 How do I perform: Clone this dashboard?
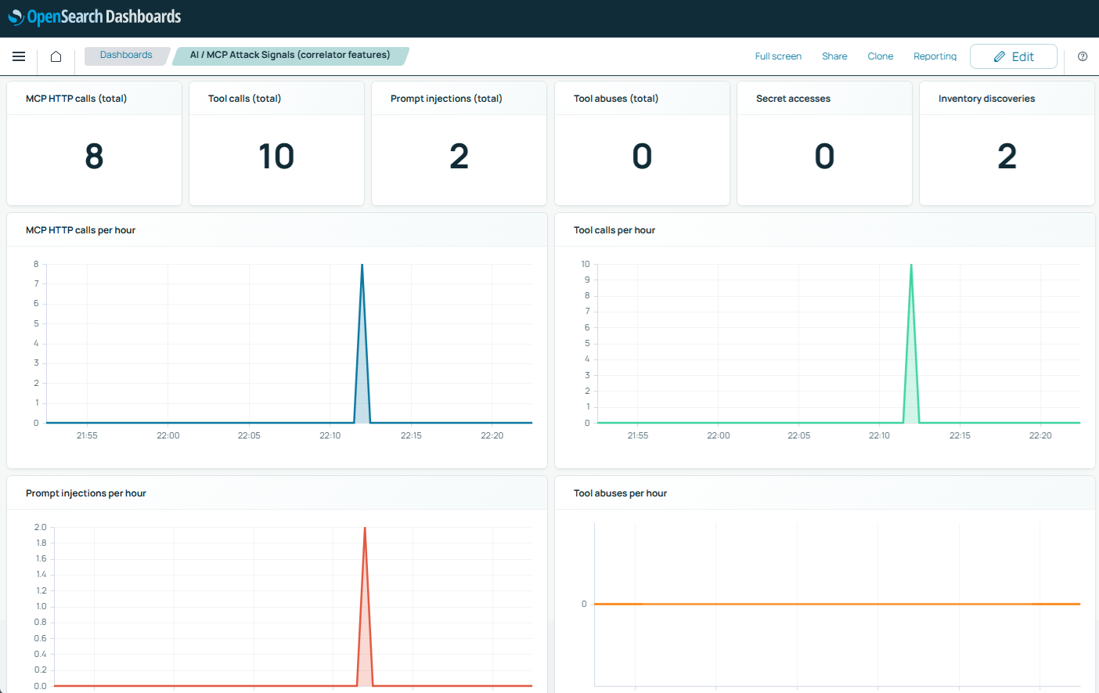coord(881,56)
